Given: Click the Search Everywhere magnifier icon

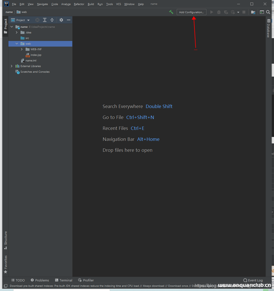Looking at the screenshot, I should coord(268,12).
